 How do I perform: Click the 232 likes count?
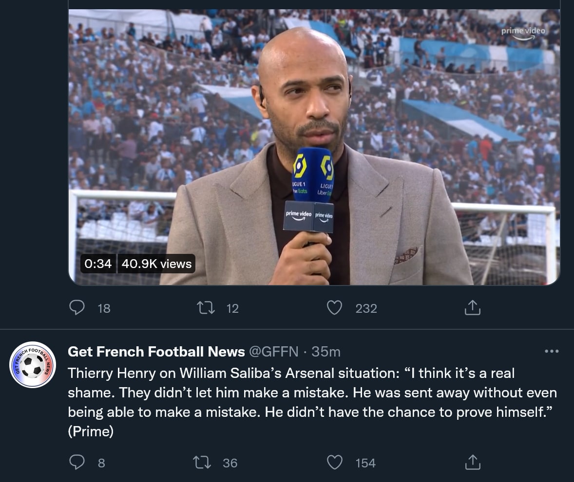[x=366, y=308]
